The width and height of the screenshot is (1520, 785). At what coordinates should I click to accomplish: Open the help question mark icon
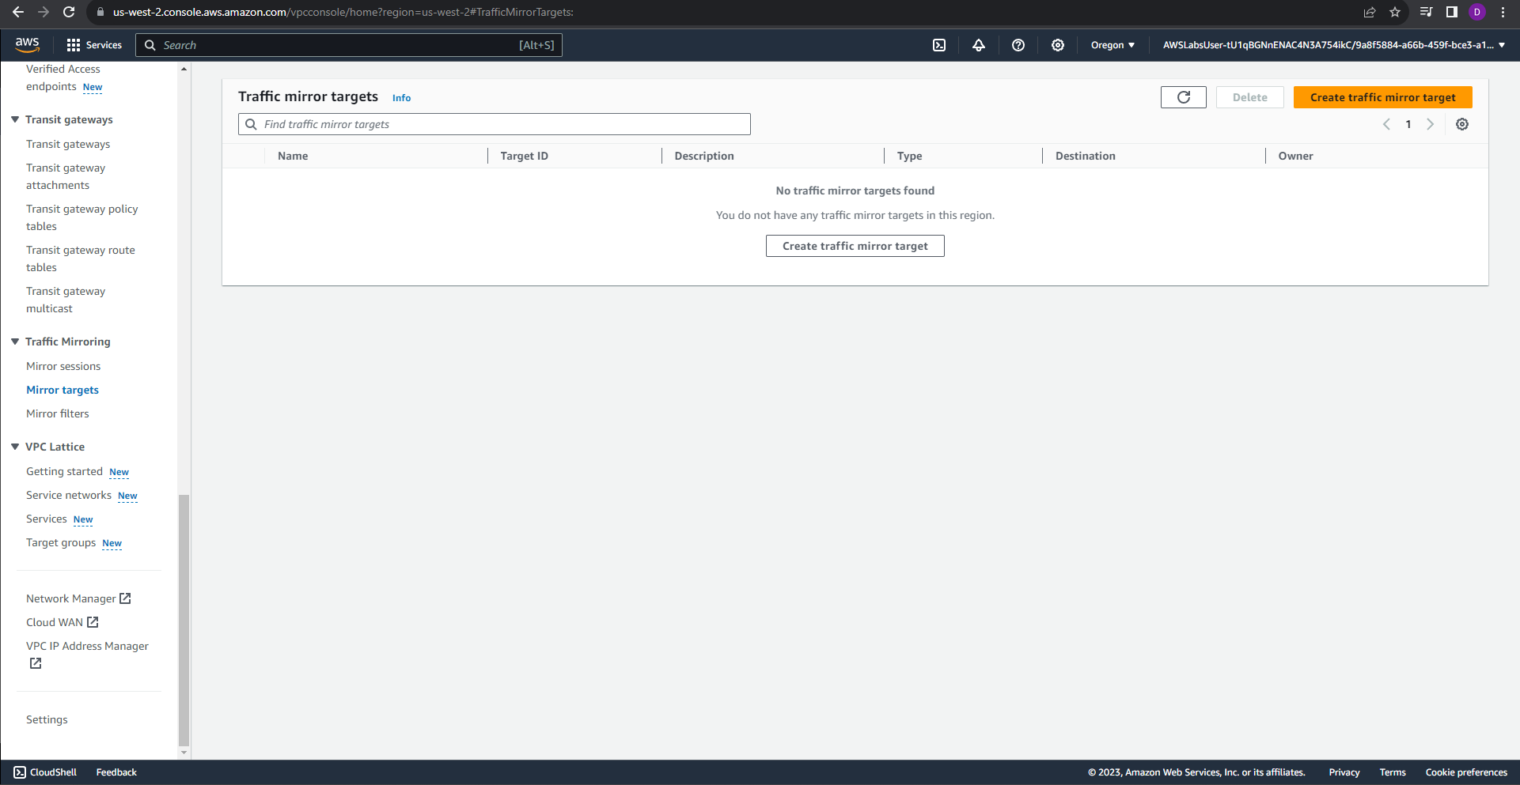pyautogui.click(x=1018, y=45)
